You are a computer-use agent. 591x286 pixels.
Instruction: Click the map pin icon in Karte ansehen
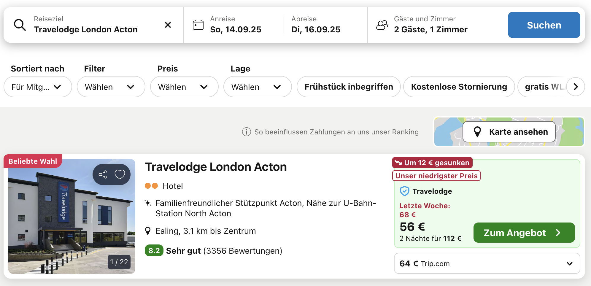pos(477,132)
